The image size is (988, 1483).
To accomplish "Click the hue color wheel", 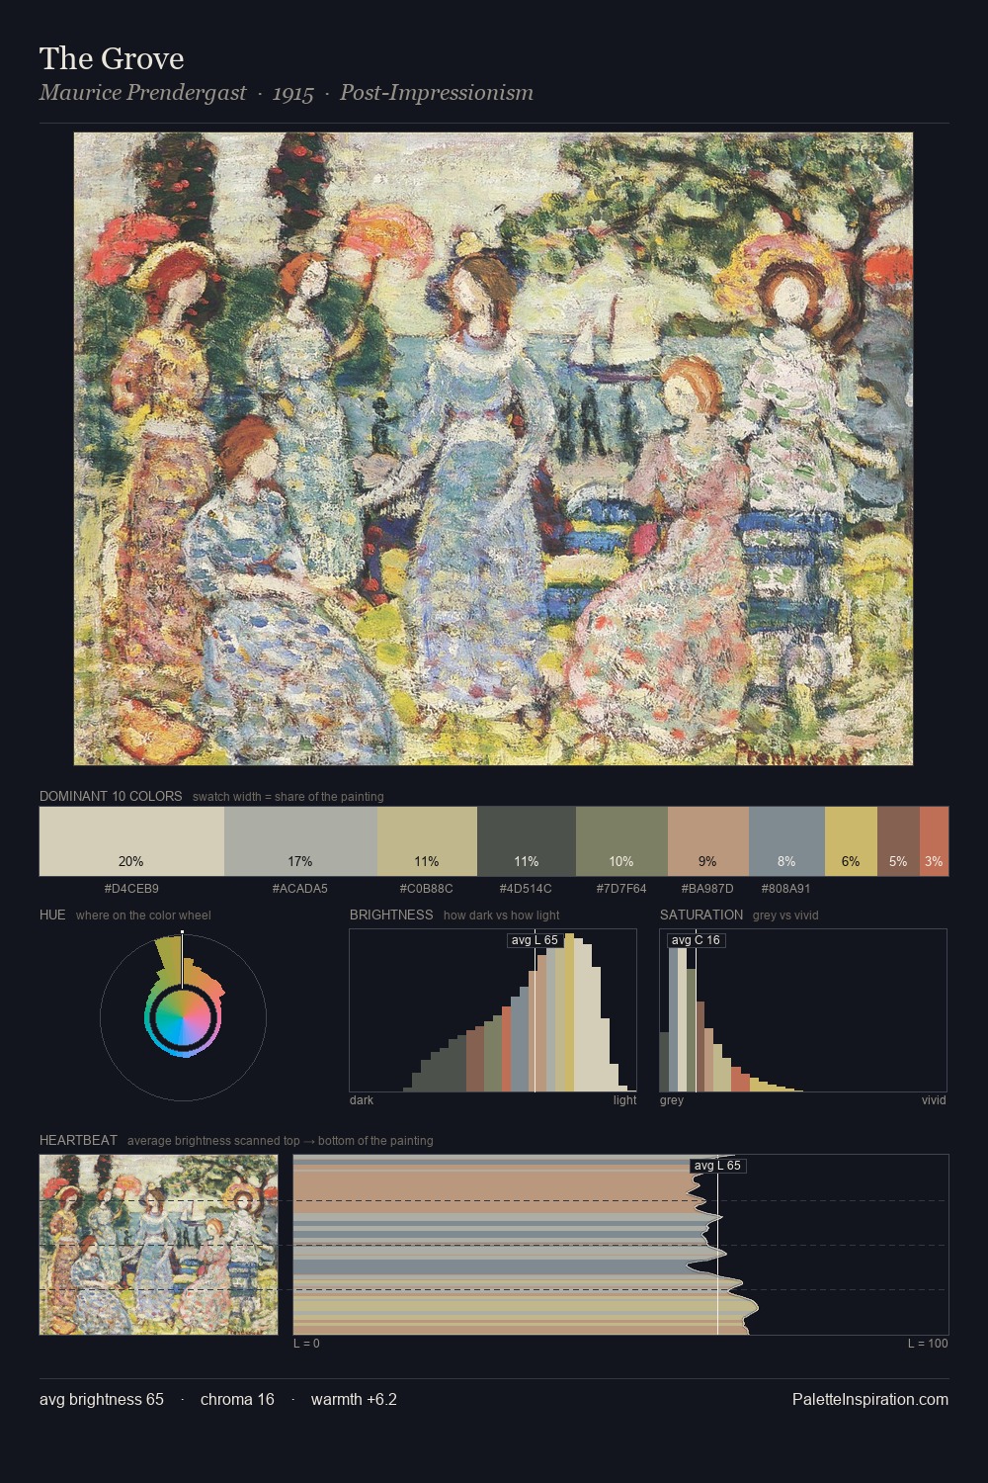I will coord(183,1016).
